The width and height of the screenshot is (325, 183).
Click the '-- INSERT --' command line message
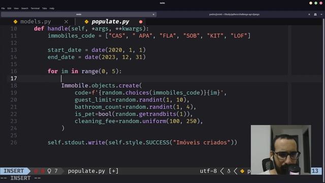[x=20, y=178]
